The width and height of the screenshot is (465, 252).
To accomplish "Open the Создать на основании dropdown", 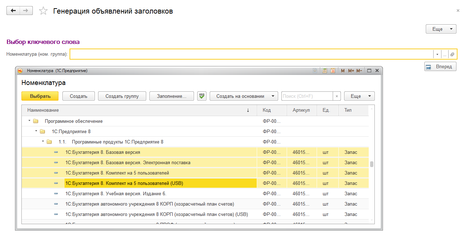I will point(244,96).
